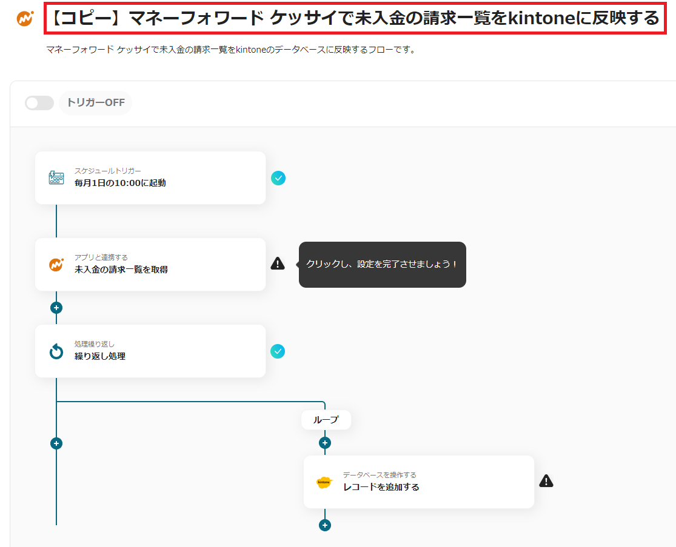The height and width of the screenshot is (547, 676).
Task: Click the アプリと連携する label text
Action: pos(101,257)
